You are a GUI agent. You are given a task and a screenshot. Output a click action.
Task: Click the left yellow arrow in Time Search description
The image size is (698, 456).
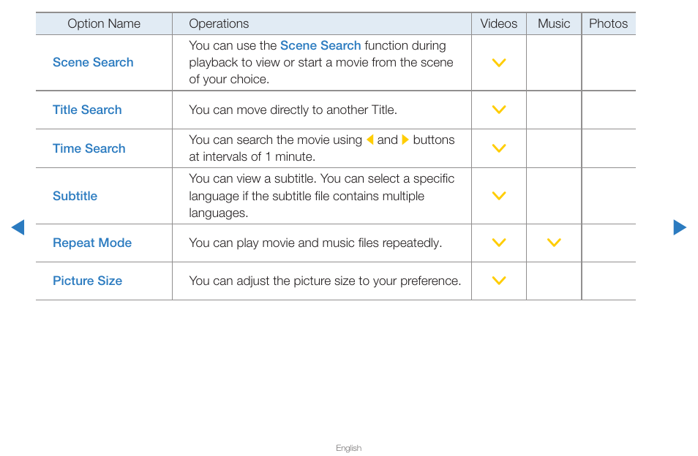370,140
